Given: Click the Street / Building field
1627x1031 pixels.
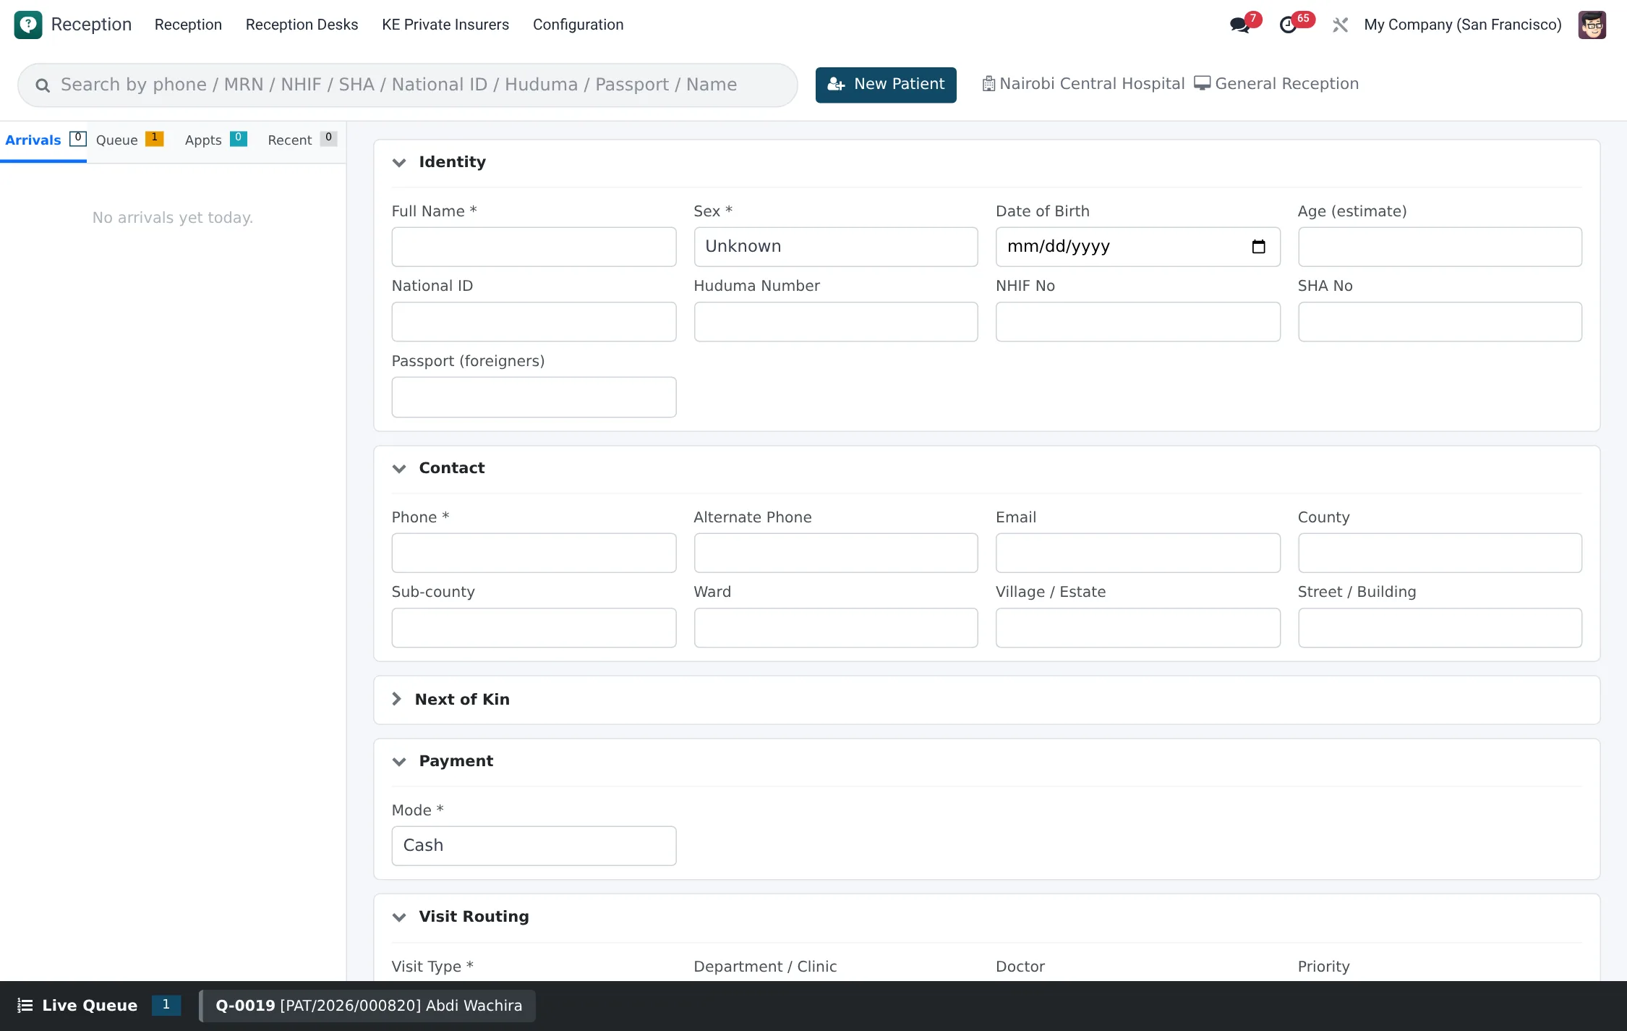Looking at the screenshot, I should (1440, 628).
